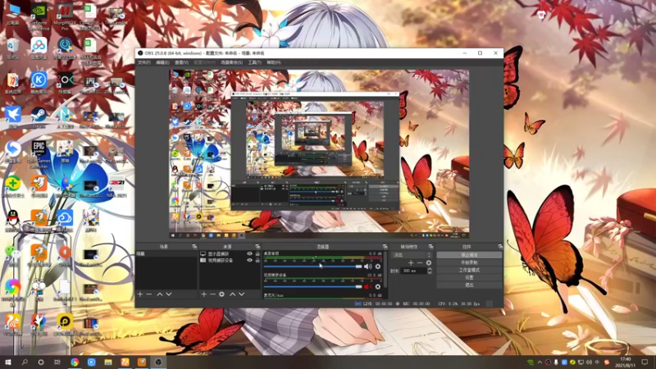Move the selected source up
656x369 pixels.
click(233, 294)
